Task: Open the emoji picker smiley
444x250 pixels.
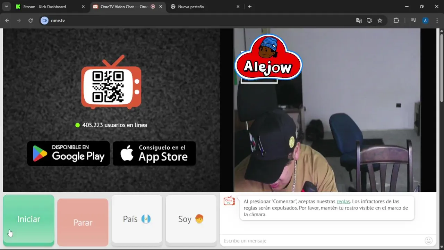Action: [x=429, y=240]
